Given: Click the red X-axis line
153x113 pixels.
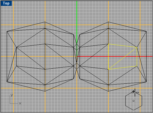Looking at the screenshot, I should point(115,56).
